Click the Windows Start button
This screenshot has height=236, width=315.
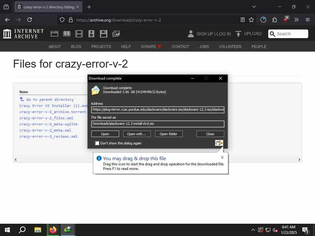pos(7,230)
